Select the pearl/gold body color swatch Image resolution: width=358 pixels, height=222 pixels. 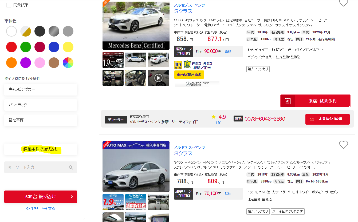pos(26,31)
